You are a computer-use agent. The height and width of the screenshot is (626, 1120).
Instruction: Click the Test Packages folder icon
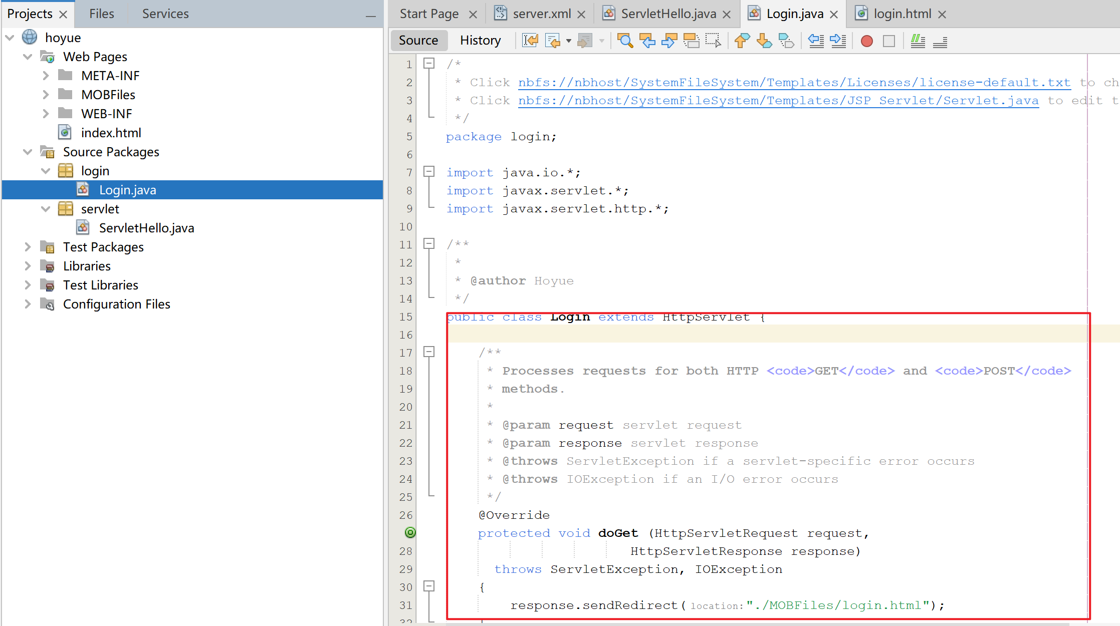48,247
